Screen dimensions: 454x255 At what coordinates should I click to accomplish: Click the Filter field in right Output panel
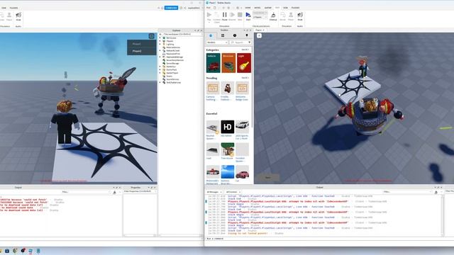tap(407, 192)
